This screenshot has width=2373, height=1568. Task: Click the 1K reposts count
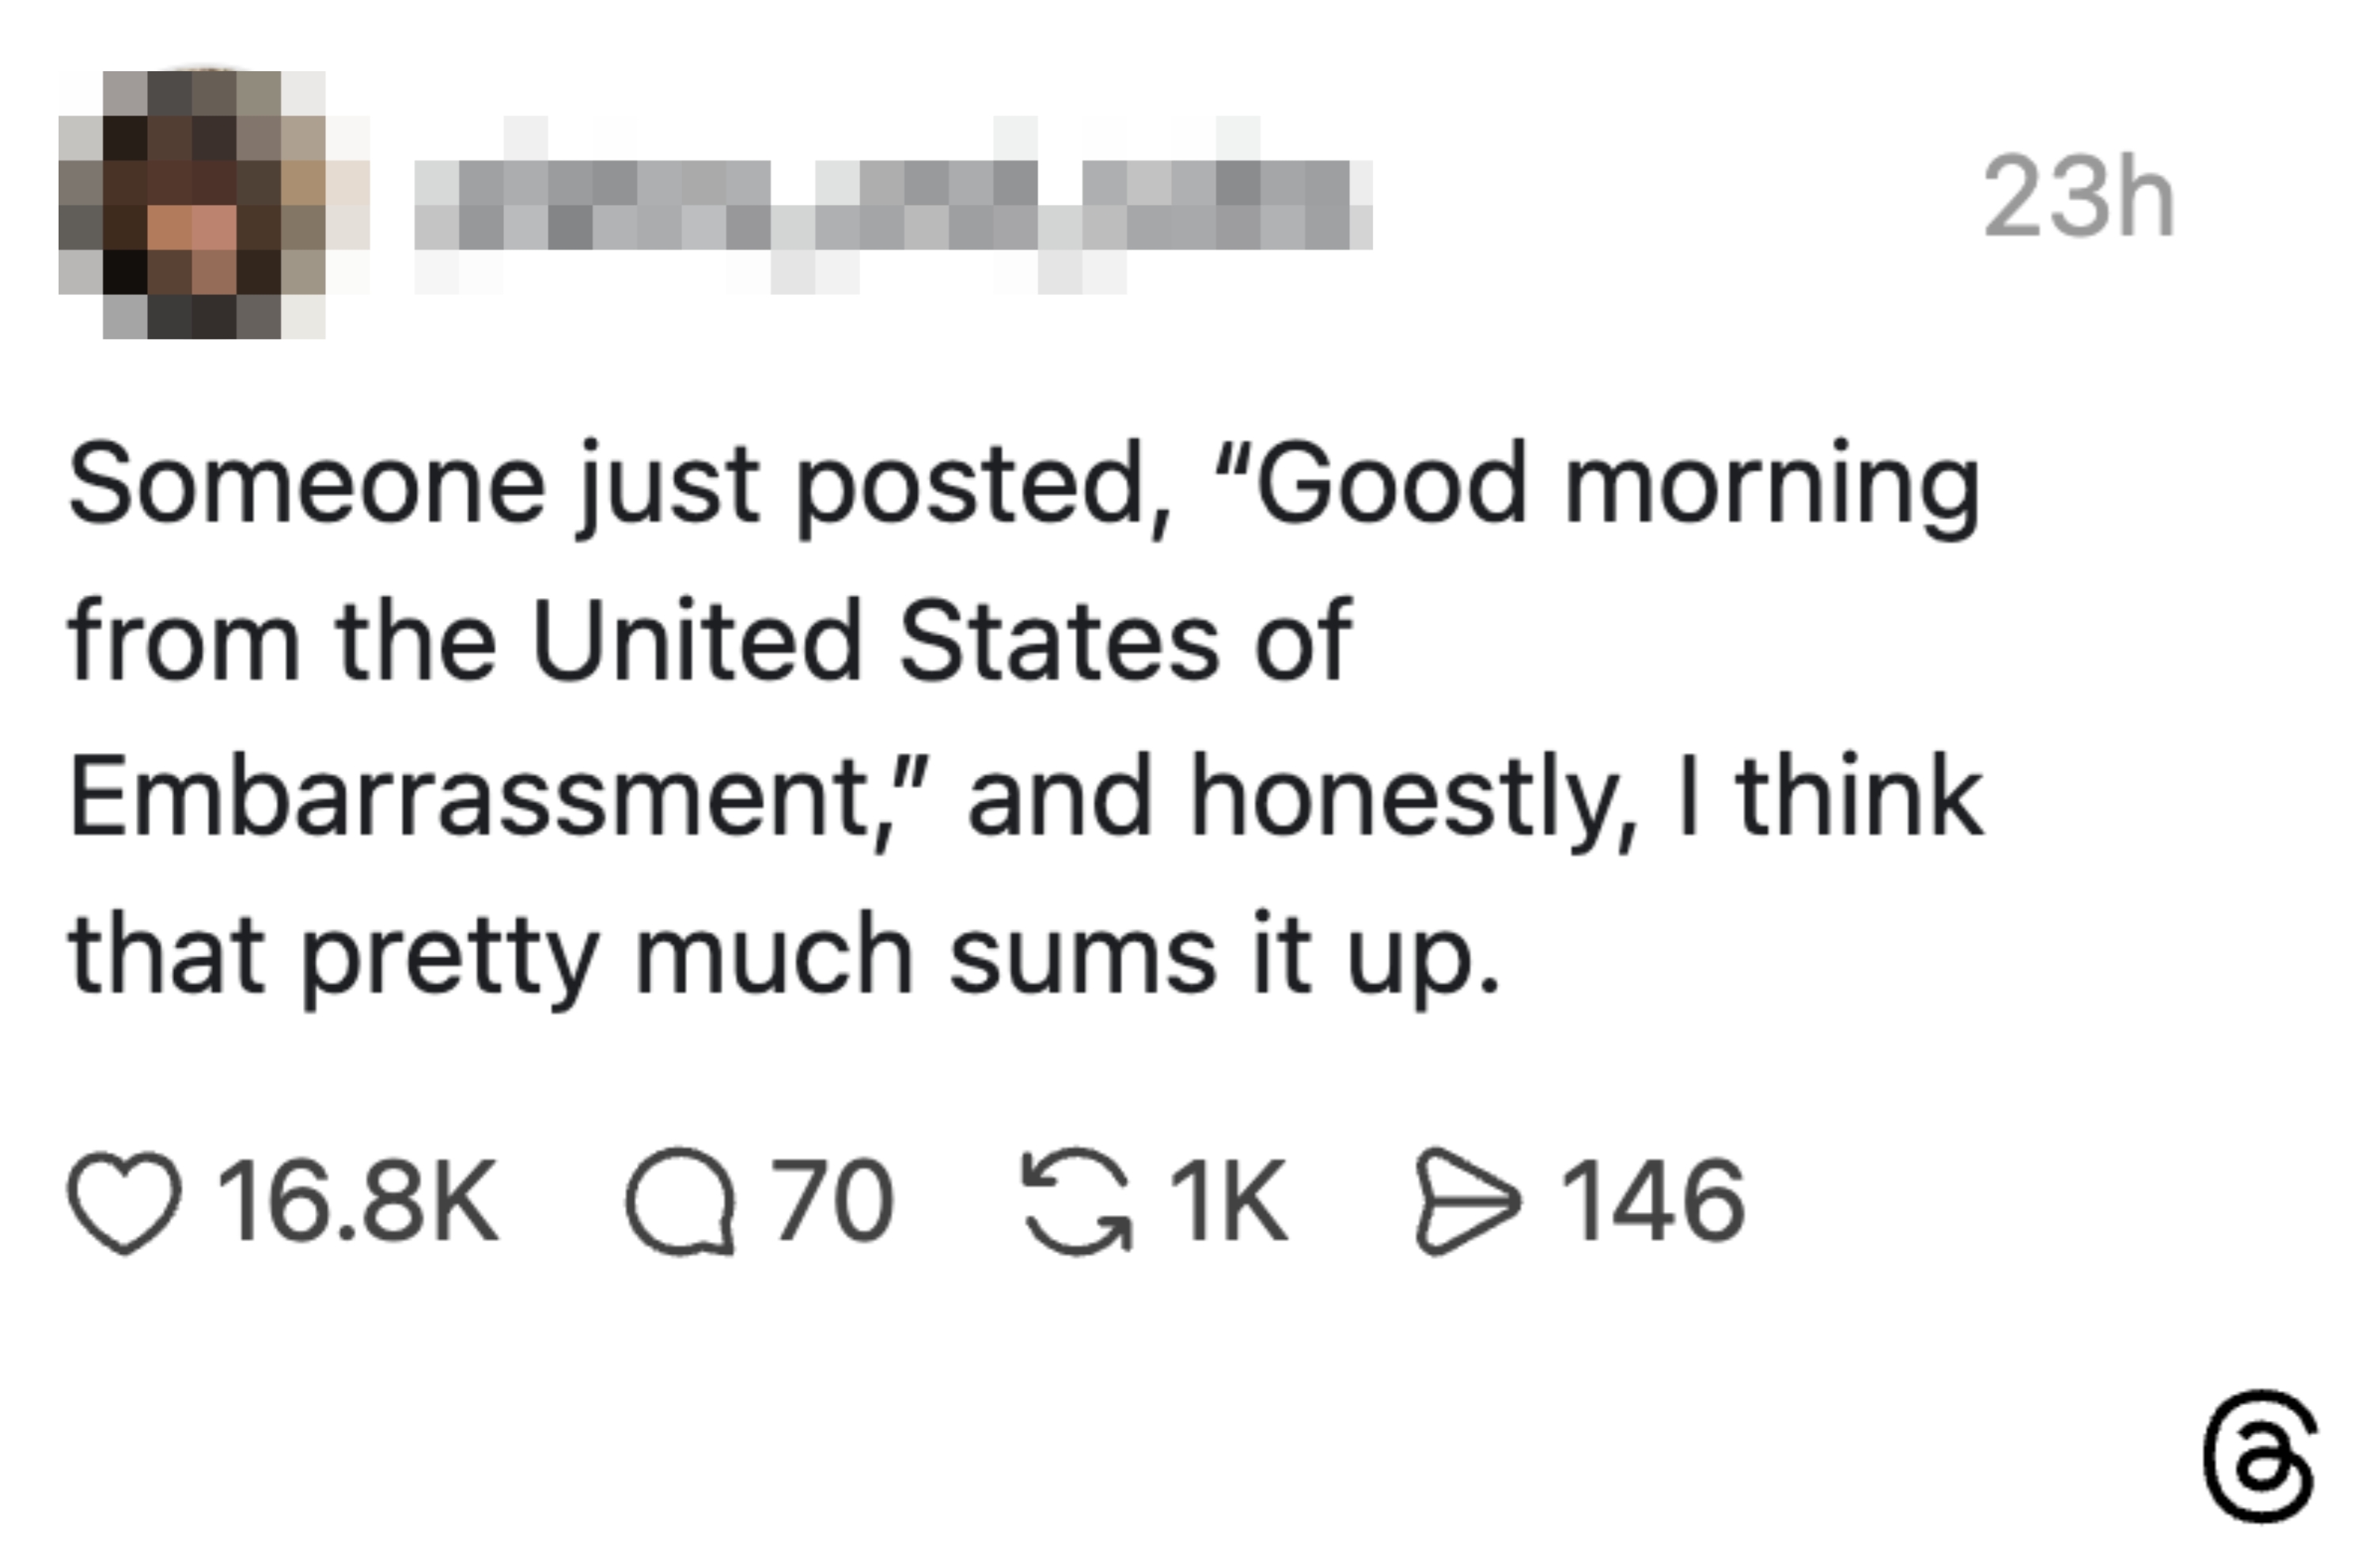click(x=1228, y=1201)
